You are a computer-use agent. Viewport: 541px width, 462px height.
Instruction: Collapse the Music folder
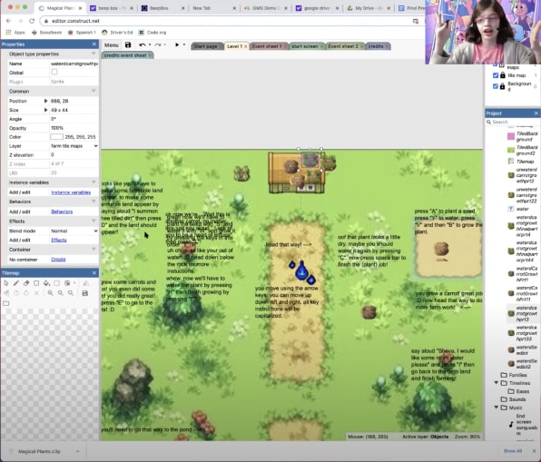coord(497,408)
